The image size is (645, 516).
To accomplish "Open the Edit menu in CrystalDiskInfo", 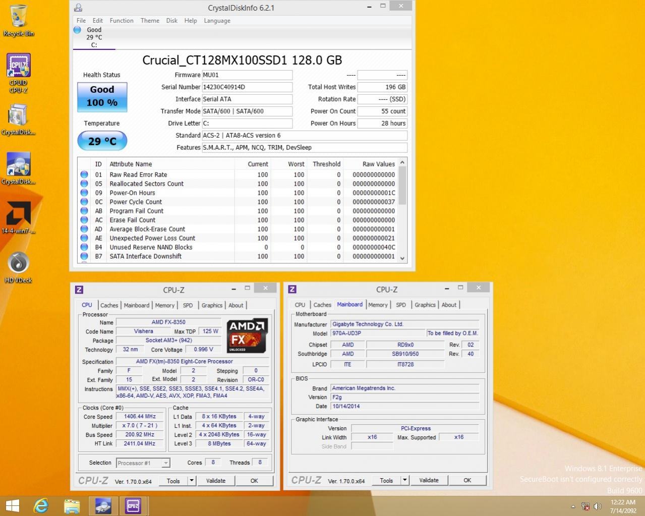I will pos(98,21).
